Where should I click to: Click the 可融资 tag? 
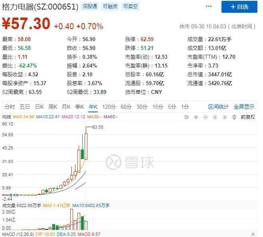(110, 6)
